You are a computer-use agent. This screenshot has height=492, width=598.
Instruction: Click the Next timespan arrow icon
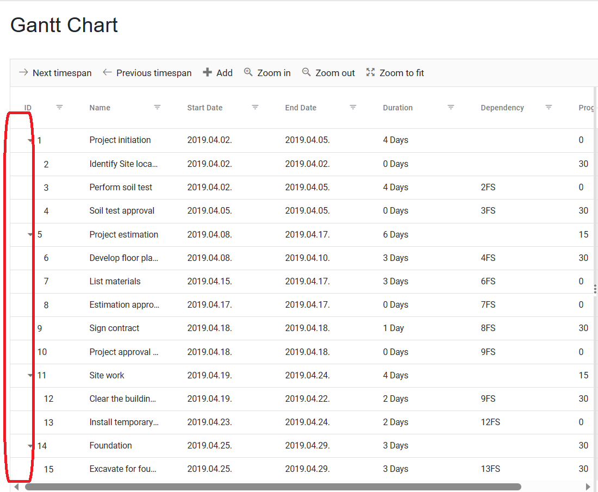[23, 72]
